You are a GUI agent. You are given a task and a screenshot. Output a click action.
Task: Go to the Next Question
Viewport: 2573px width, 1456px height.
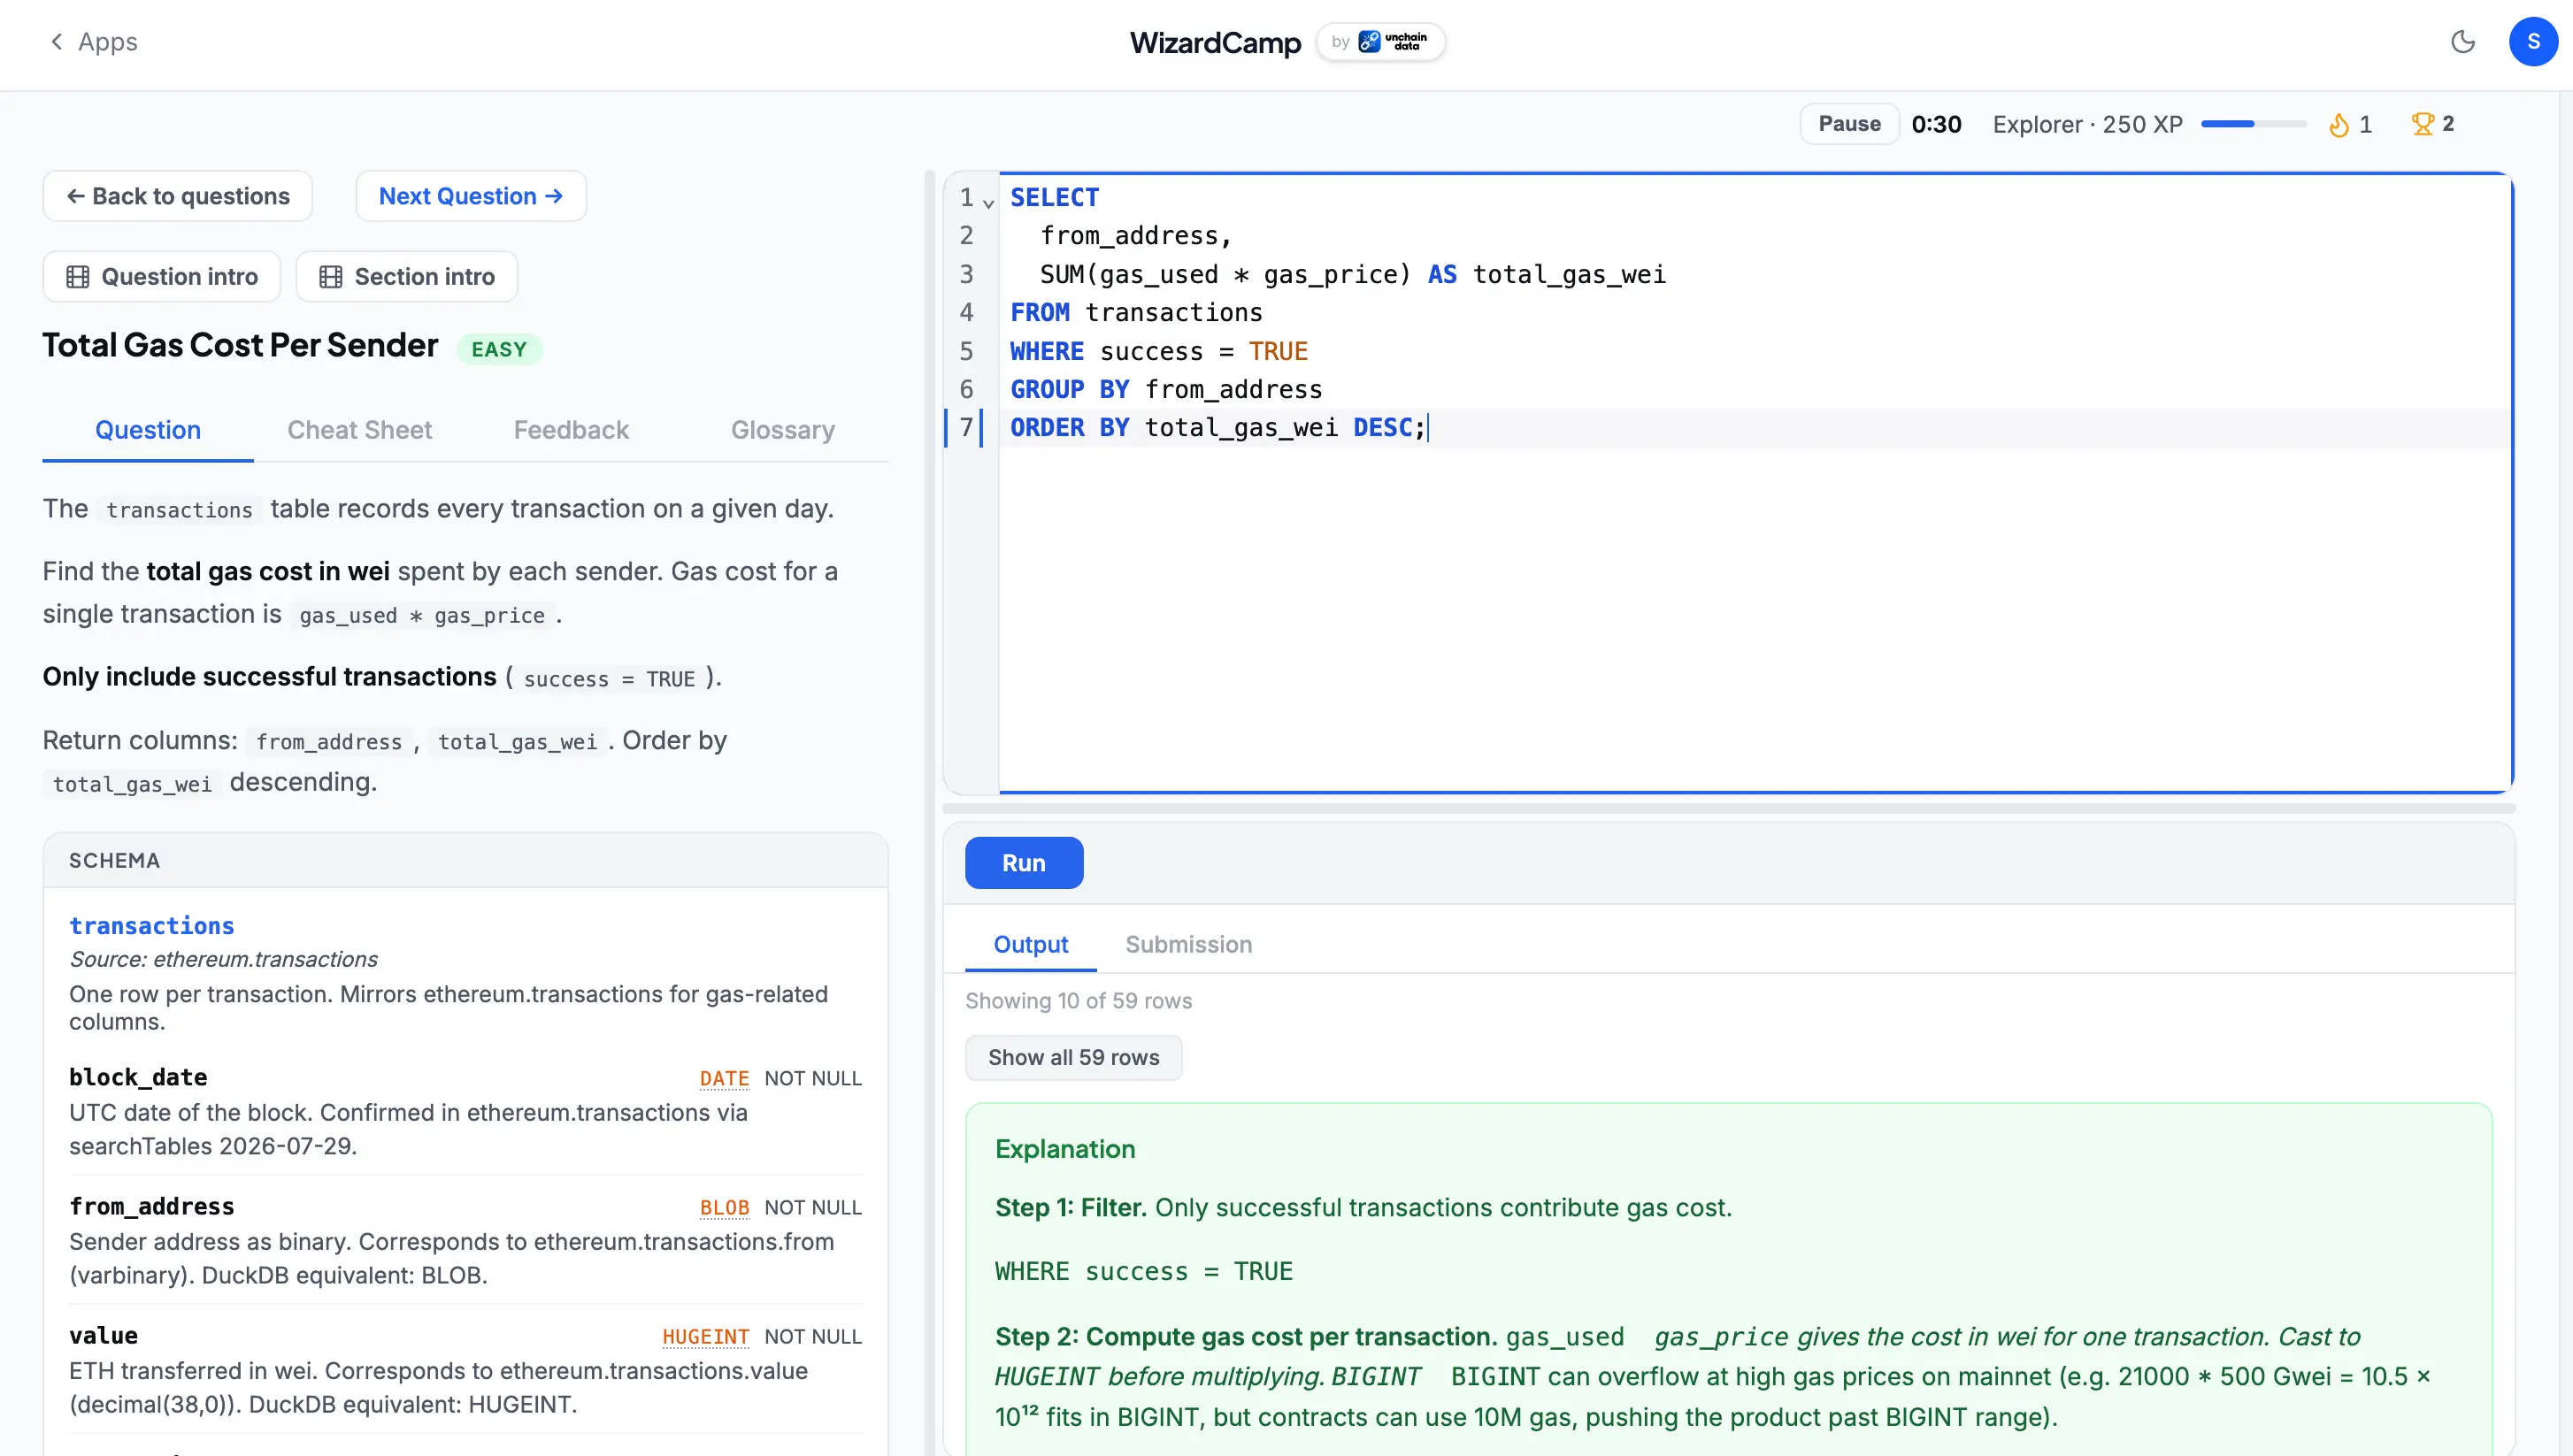[471, 196]
